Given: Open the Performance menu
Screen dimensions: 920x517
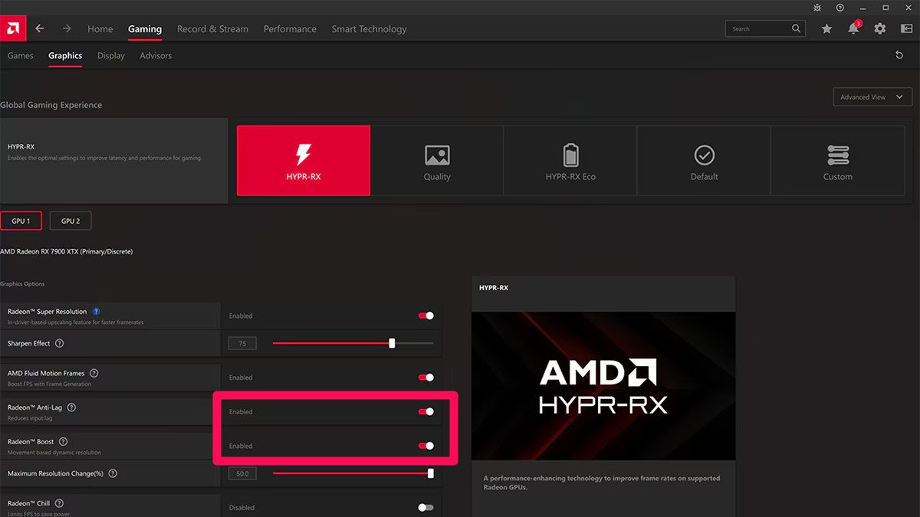Looking at the screenshot, I should (x=289, y=28).
